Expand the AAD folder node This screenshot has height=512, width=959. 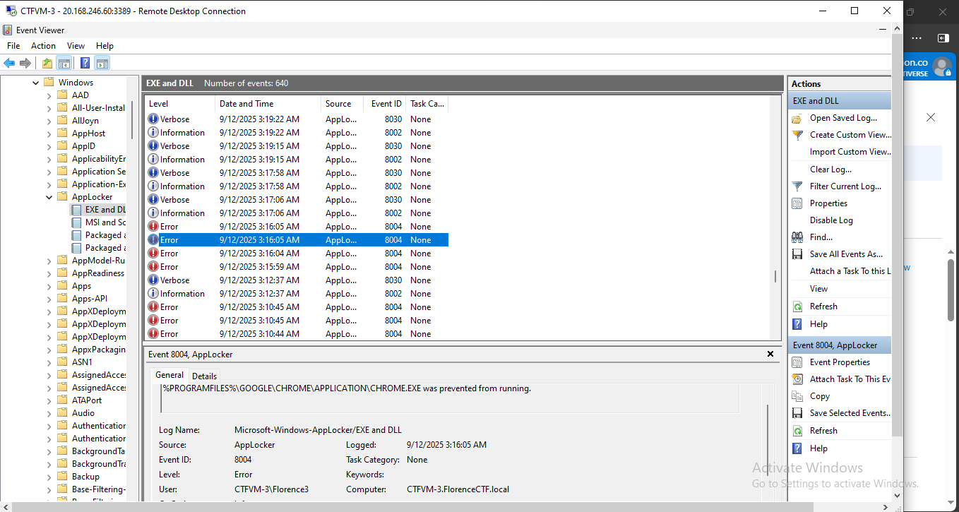click(x=49, y=95)
